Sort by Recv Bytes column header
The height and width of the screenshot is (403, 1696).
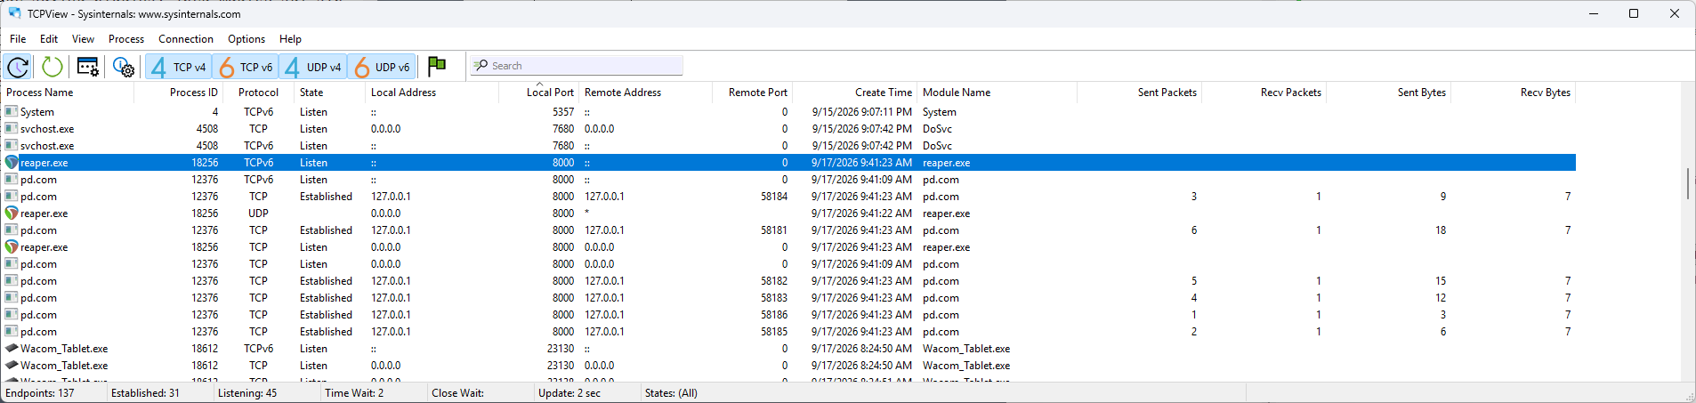(1513, 93)
